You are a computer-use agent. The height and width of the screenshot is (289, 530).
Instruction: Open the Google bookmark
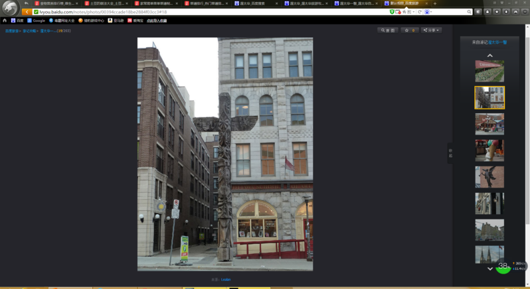point(37,21)
